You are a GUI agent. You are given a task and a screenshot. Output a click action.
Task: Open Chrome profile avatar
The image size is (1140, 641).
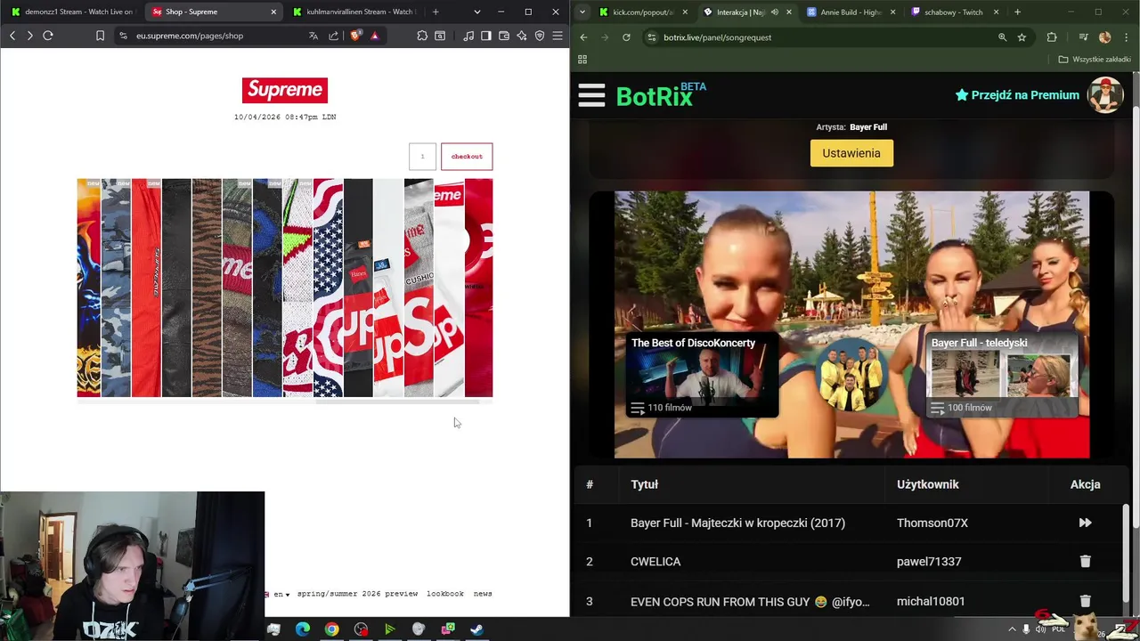tap(1105, 37)
